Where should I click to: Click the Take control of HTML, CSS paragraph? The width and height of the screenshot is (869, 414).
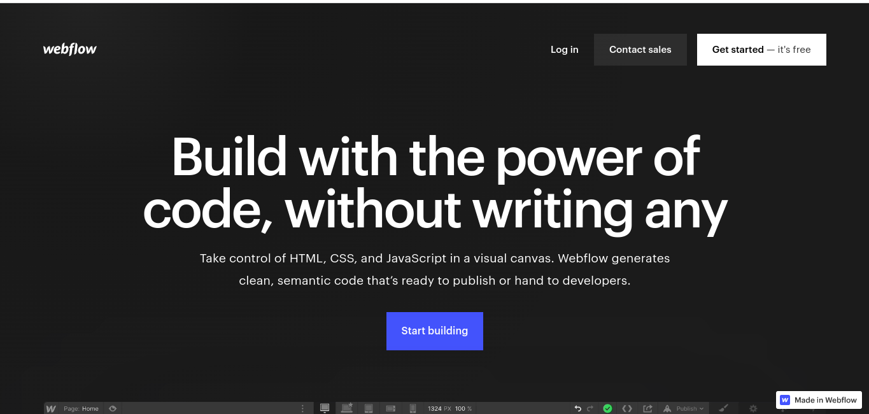(x=435, y=269)
